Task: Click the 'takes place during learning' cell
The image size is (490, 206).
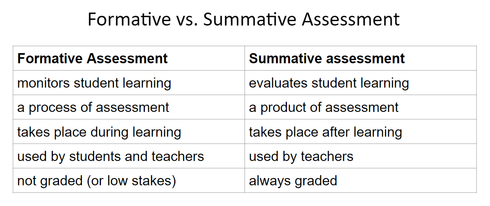Action: click(x=129, y=131)
